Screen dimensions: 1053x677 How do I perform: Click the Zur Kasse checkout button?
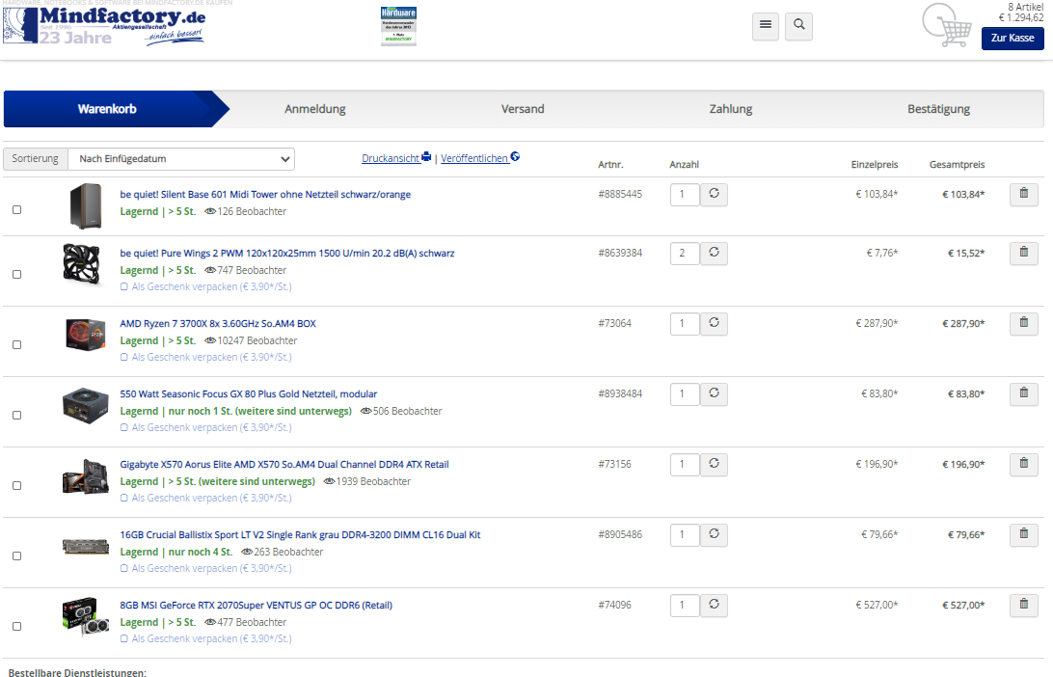coord(1012,39)
